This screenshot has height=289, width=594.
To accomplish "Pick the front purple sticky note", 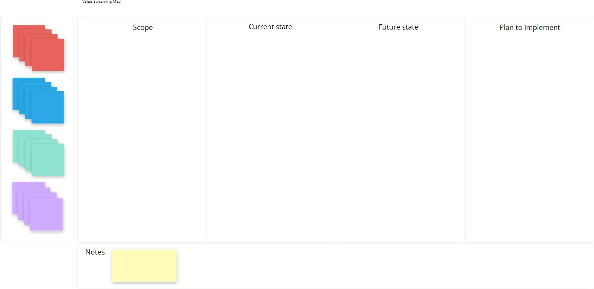I will [47, 214].
